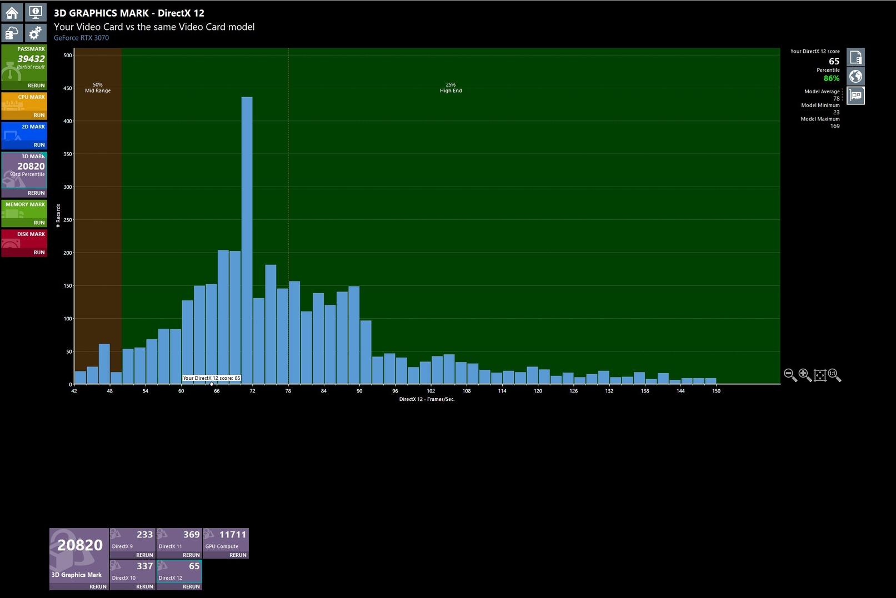
Task: Select the video card model comparison icon
Action: [x=855, y=96]
